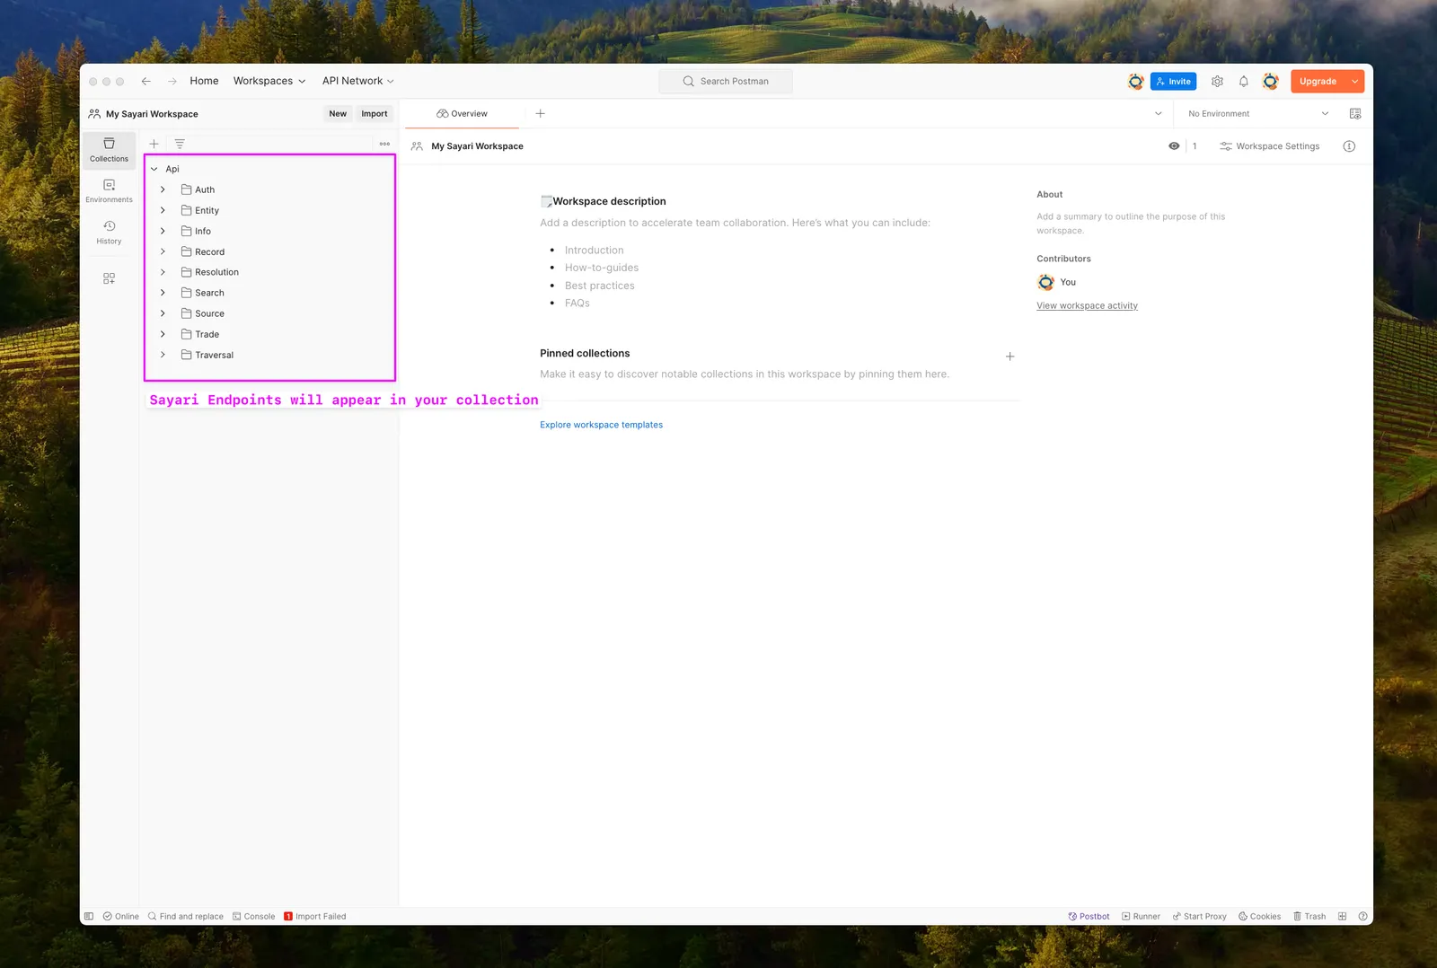Expand the Traversal folder

click(x=163, y=355)
